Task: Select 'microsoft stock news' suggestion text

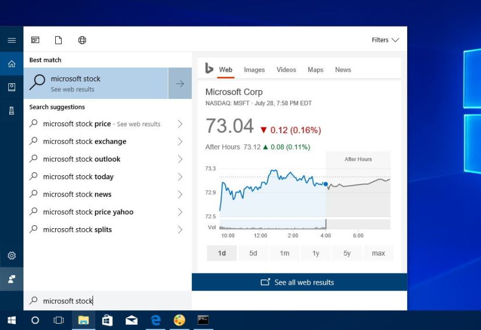Action: (x=77, y=194)
